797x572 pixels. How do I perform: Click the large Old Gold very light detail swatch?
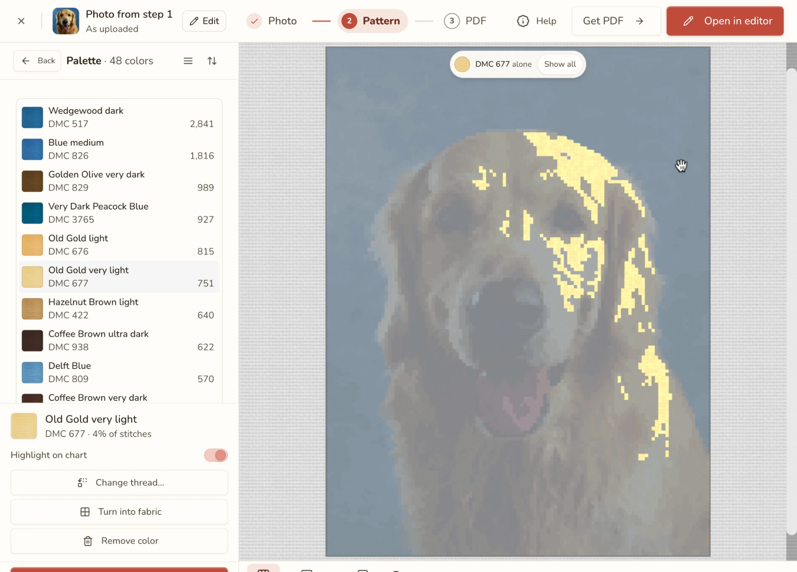point(24,426)
